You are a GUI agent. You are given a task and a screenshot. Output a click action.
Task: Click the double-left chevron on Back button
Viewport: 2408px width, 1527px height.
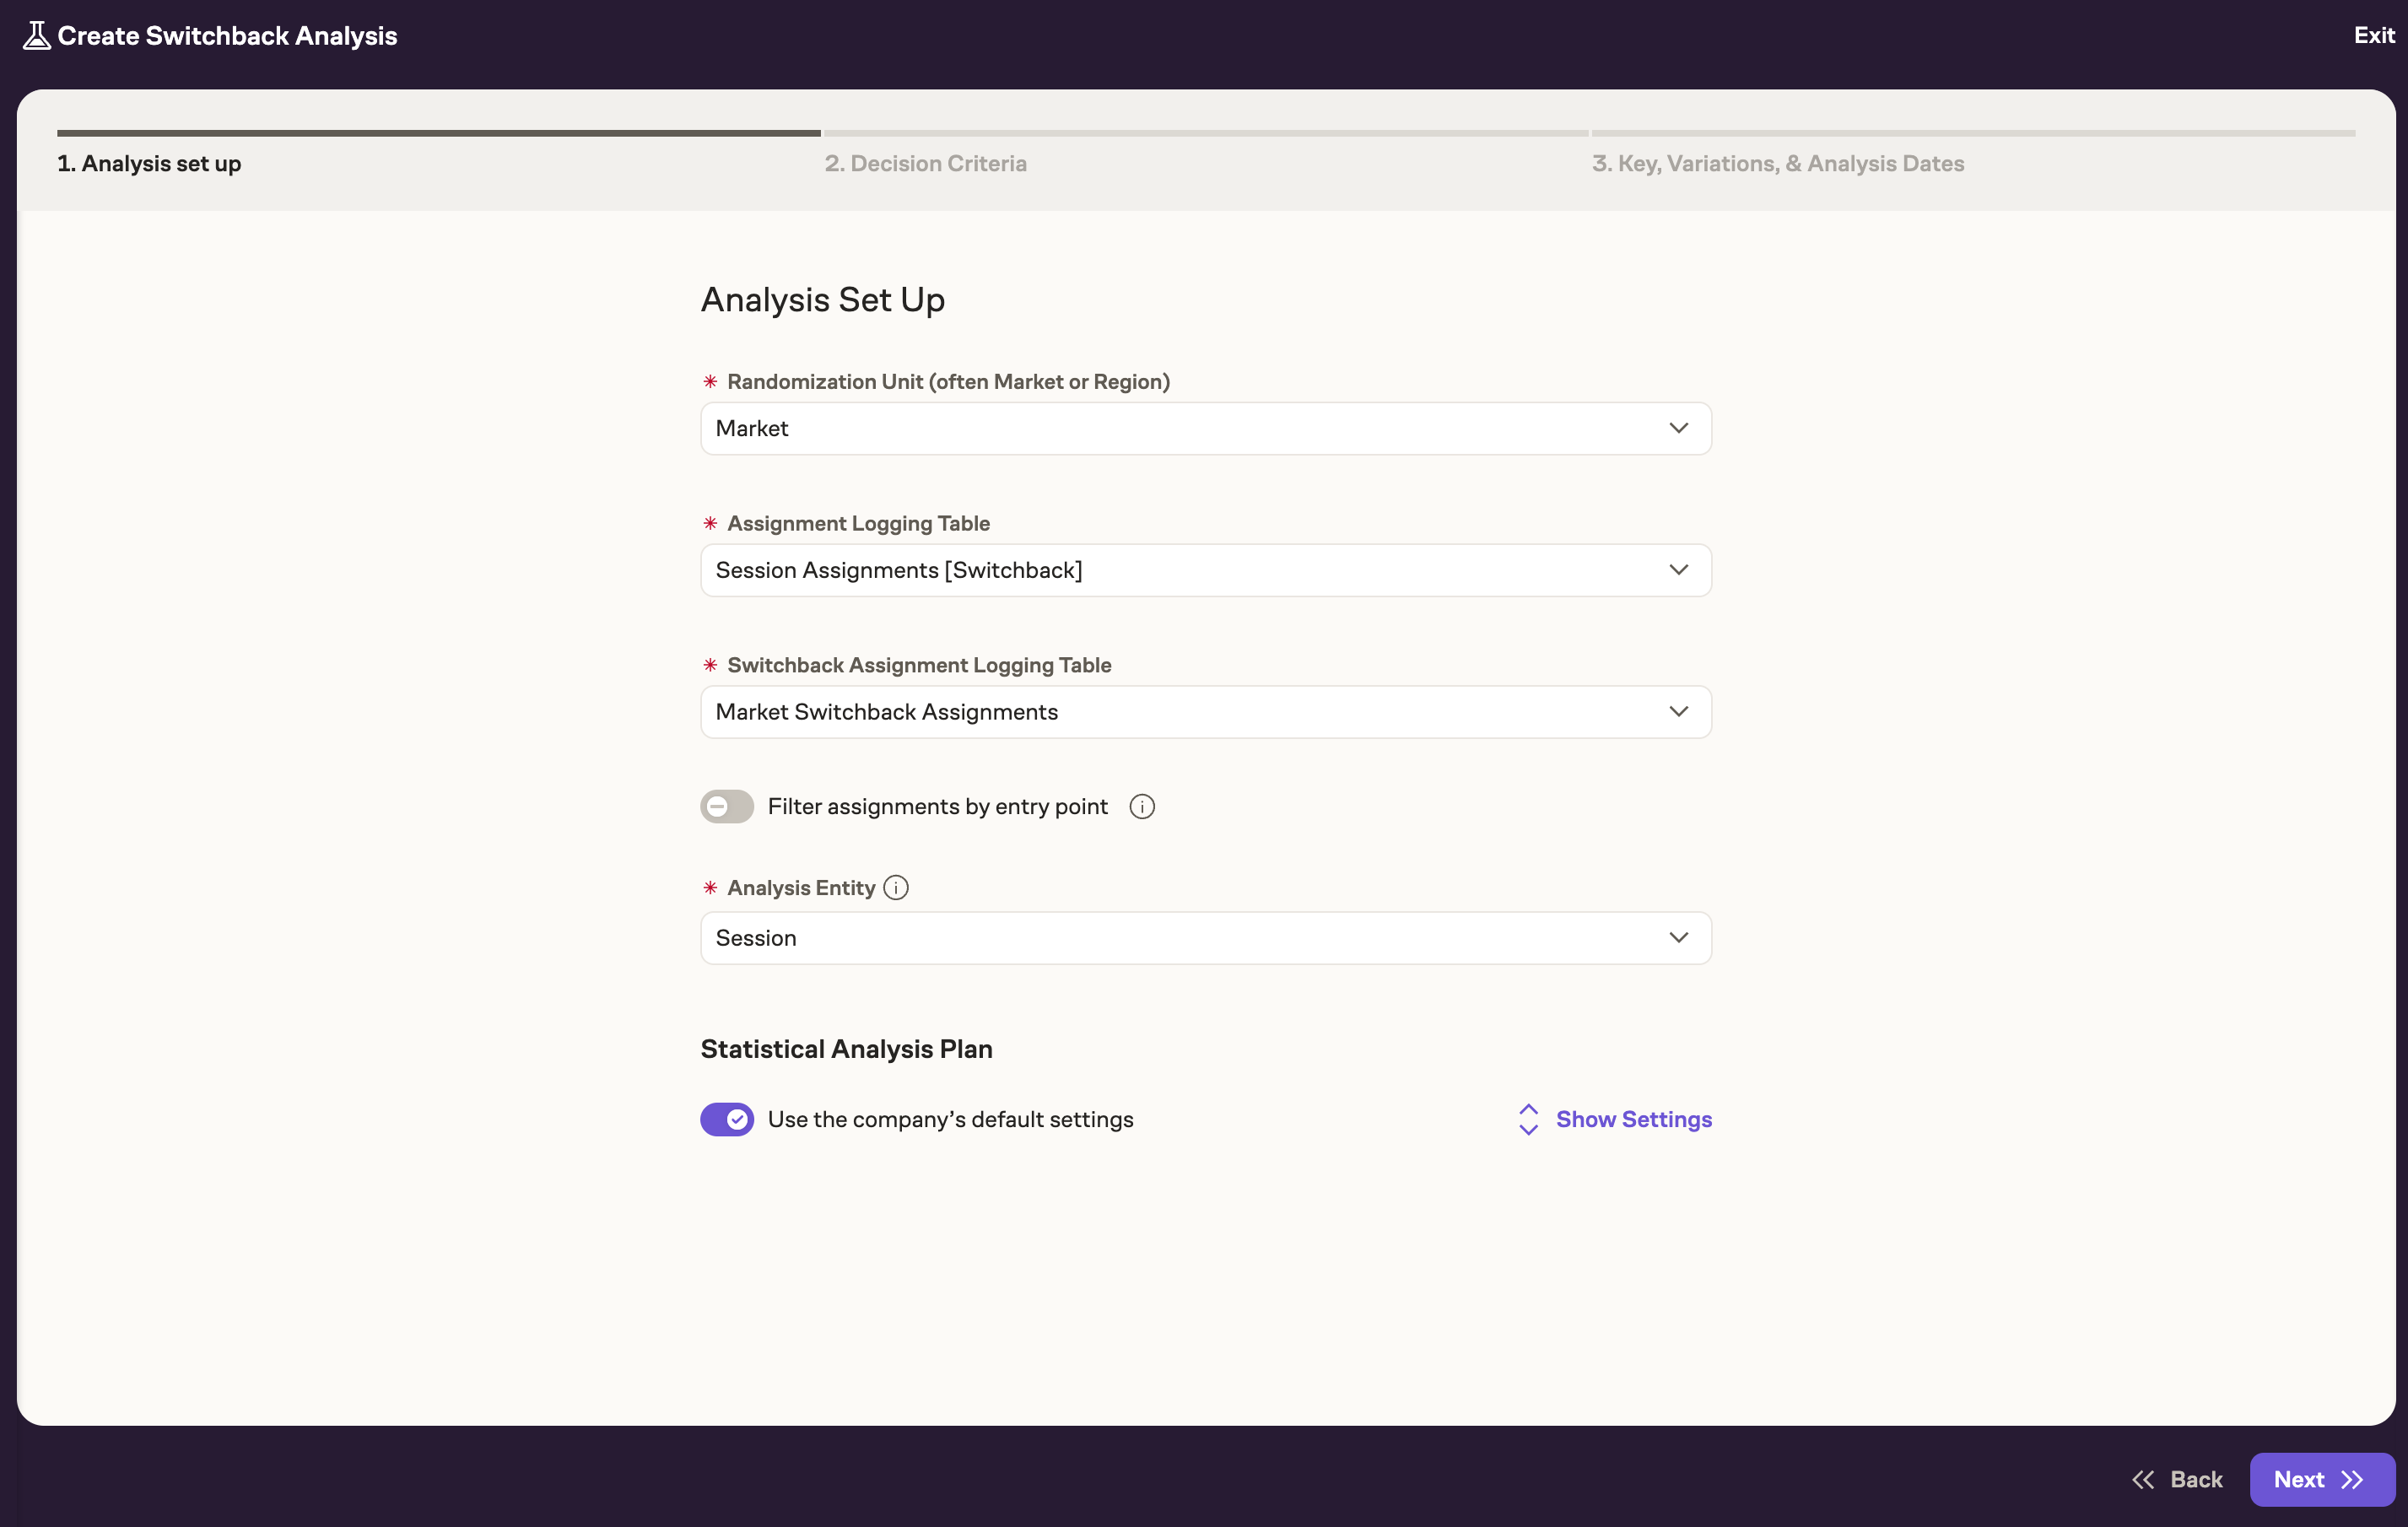pyautogui.click(x=2143, y=1479)
